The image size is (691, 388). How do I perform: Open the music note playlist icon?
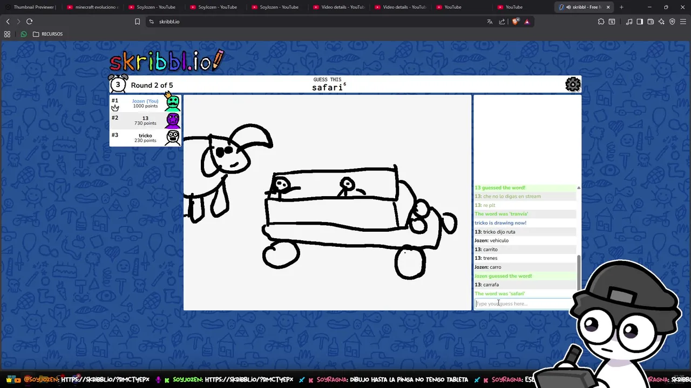click(629, 22)
